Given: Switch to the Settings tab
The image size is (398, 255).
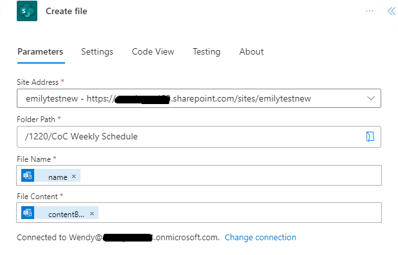Looking at the screenshot, I should coord(97,51).
